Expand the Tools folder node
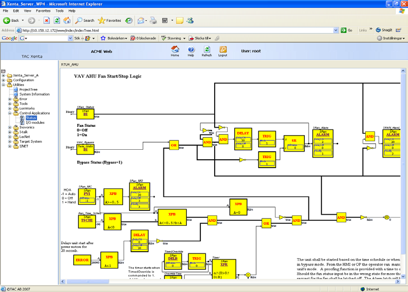This screenshot has height=292, width=408. [9, 103]
